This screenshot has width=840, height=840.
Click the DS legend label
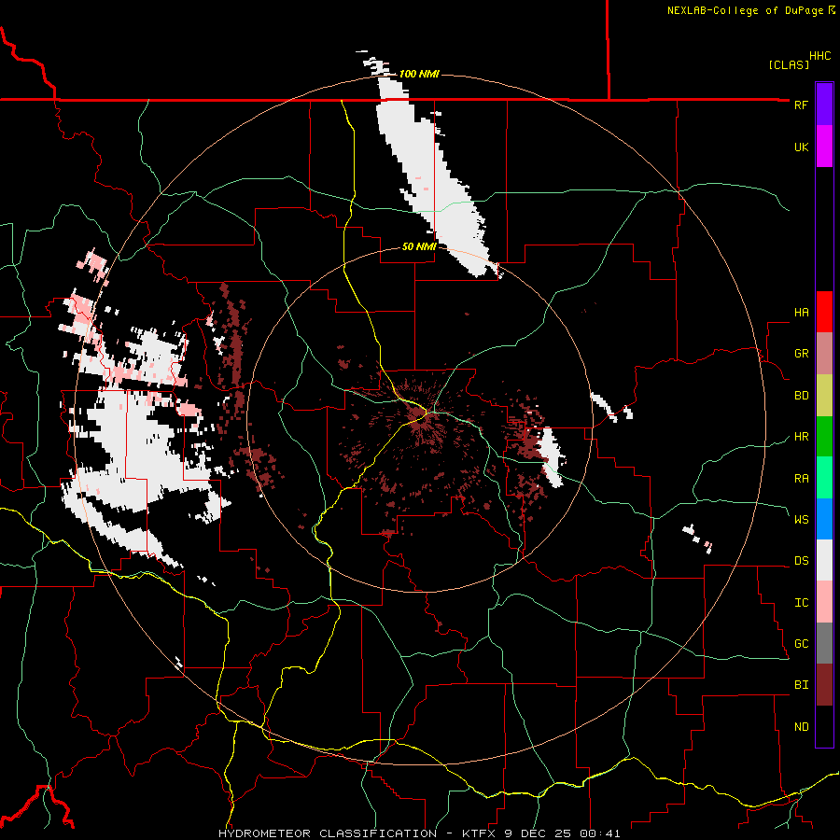[x=801, y=561]
